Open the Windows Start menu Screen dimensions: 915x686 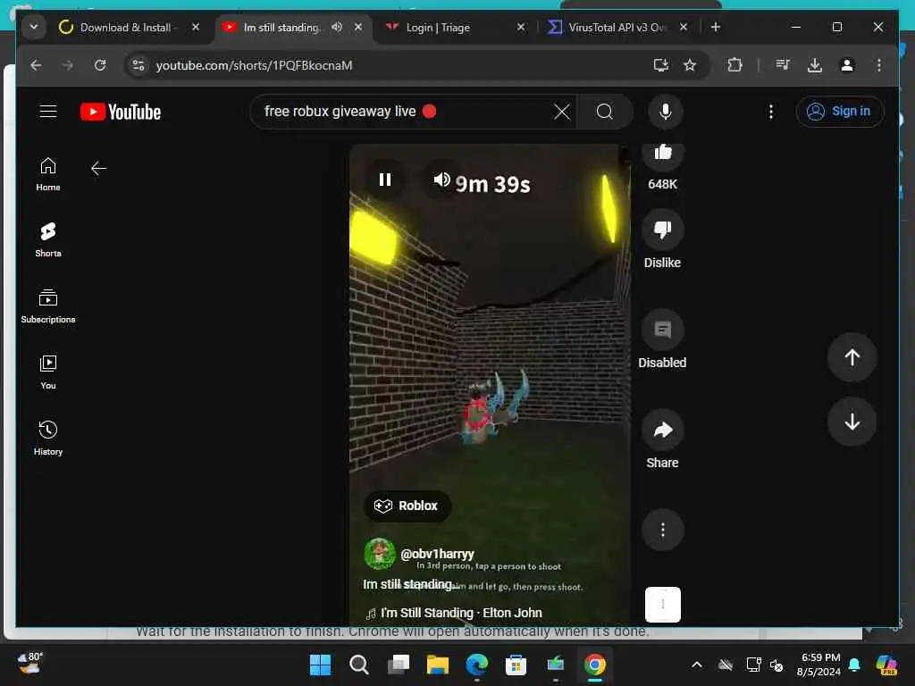pos(320,665)
